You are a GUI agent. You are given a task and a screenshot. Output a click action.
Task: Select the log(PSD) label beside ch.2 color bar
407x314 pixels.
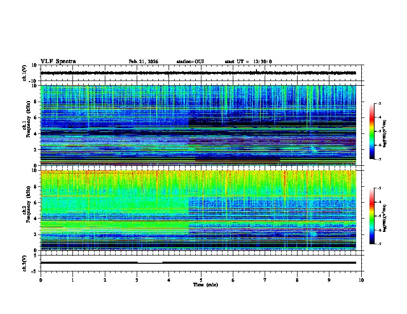tap(385, 218)
